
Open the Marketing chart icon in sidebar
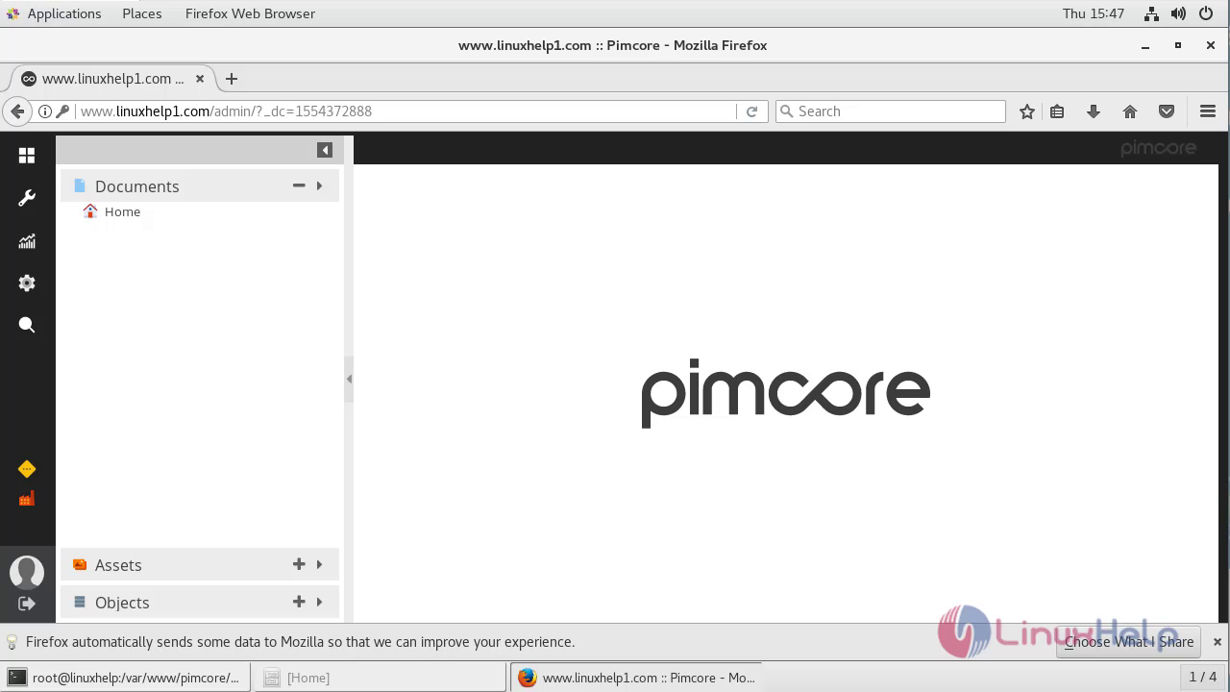pos(27,241)
